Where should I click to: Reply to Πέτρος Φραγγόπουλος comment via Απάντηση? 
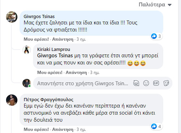(x=63, y=129)
